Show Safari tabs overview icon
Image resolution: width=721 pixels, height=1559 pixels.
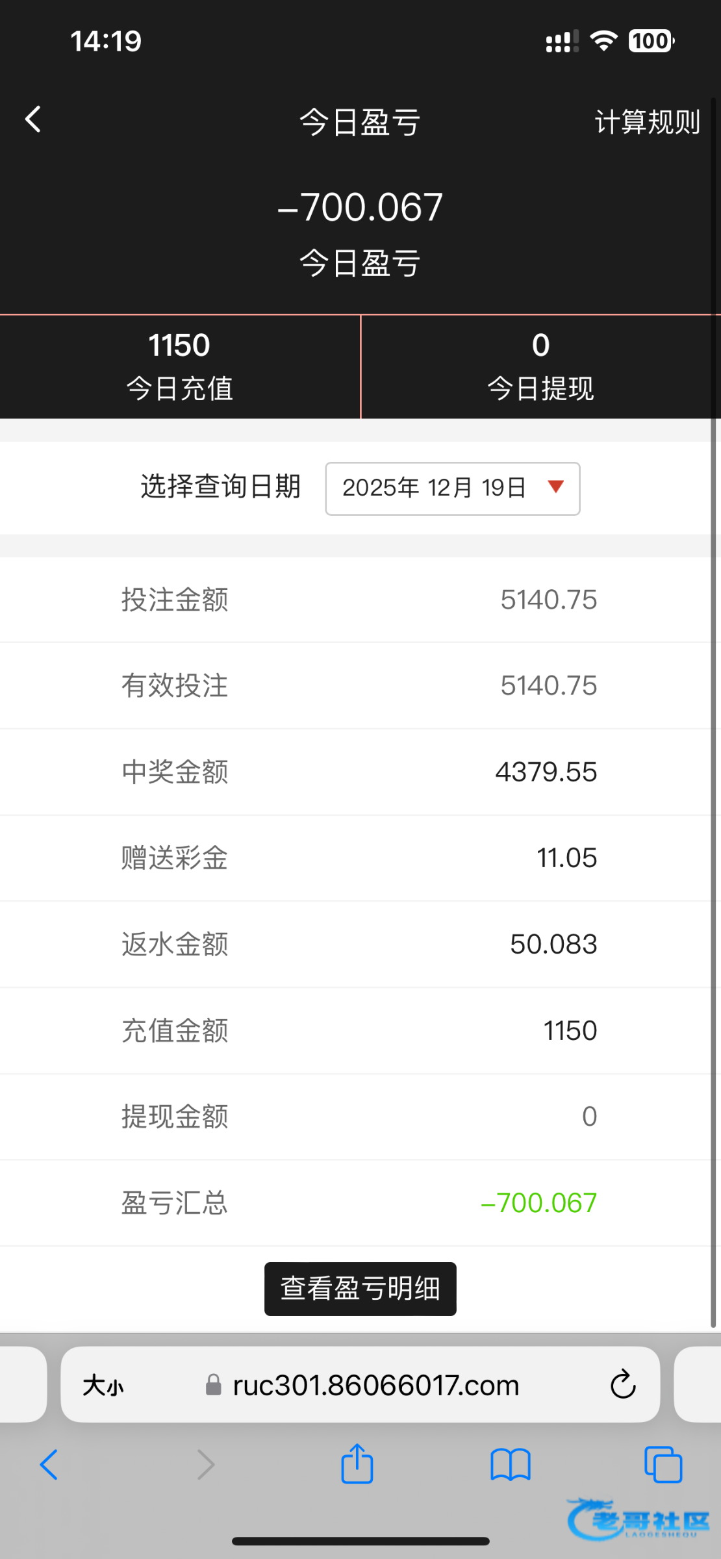click(x=663, y=1465)
